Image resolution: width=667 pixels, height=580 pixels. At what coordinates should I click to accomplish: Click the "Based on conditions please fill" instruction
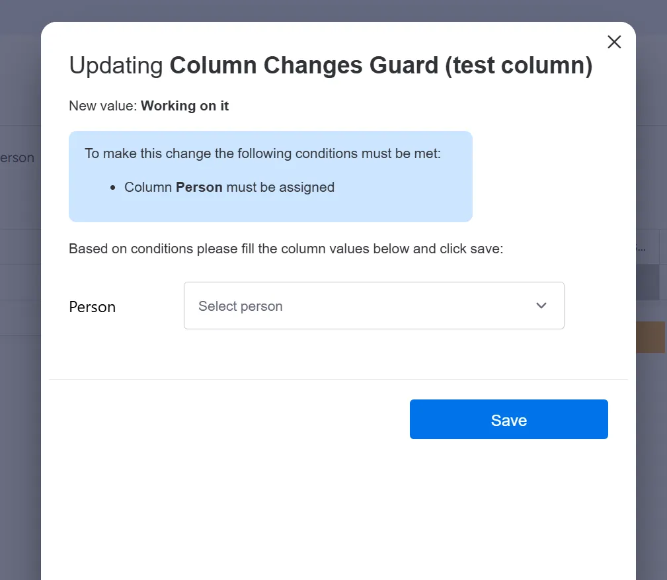[286, 249]
